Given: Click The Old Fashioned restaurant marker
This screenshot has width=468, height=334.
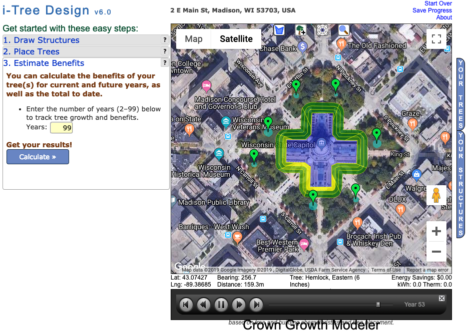Looking at the screenshot, I should 341,44.
